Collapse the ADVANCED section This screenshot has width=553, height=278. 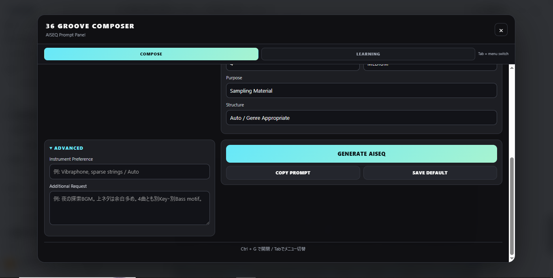(66, 148)
